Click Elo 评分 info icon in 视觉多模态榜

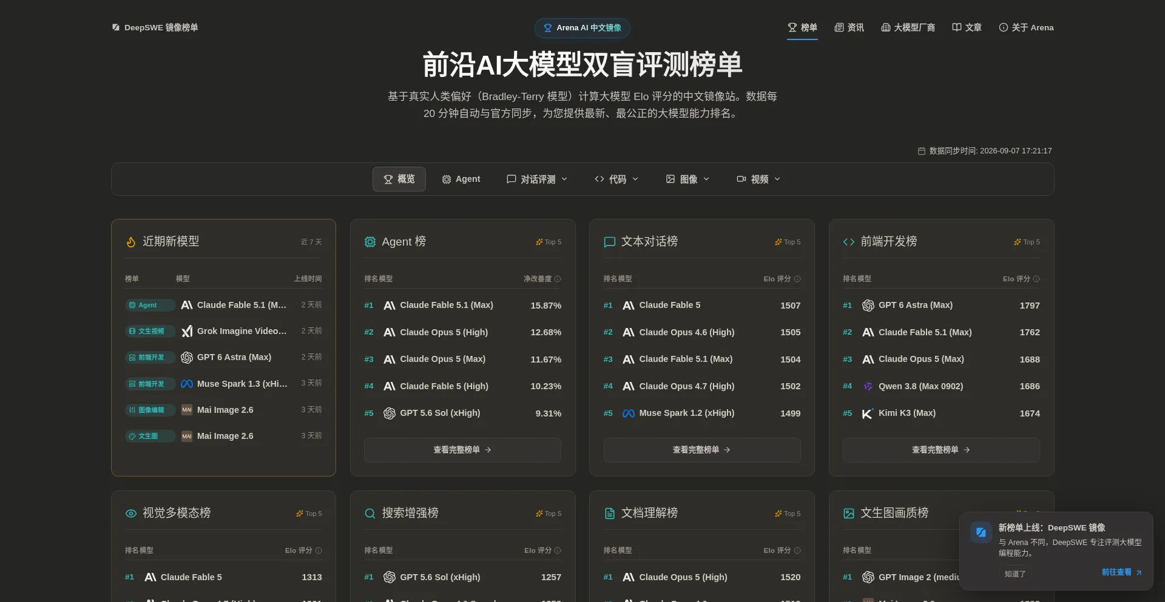click(319, 550)
